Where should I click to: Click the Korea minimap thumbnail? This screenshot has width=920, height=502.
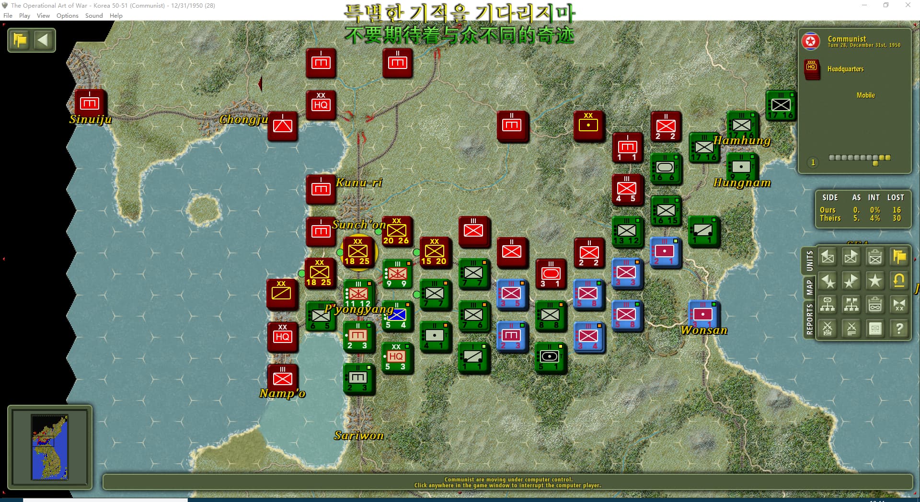click(x=49, y=447)
